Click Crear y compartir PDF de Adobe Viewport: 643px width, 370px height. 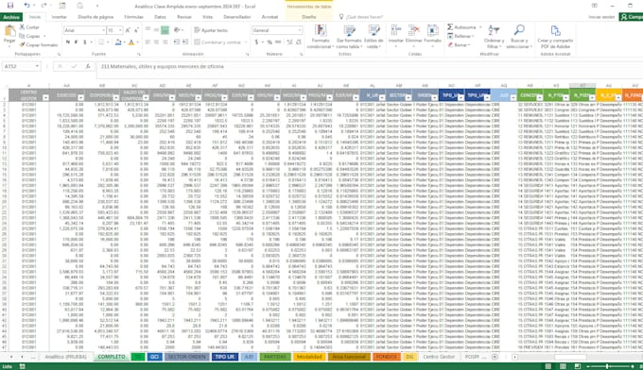(555, 37)
